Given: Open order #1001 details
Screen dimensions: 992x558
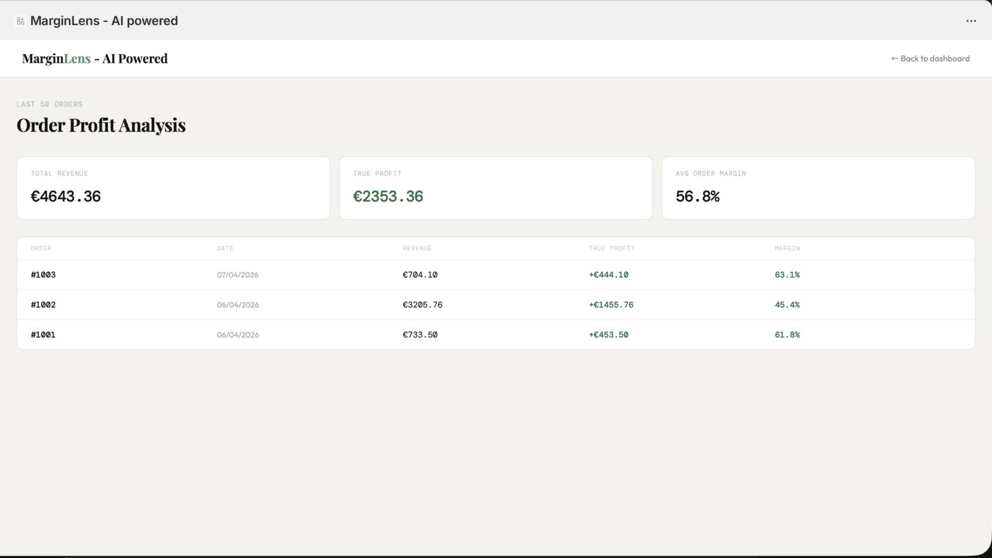Looking at the screenshot, I should point(43,334).
